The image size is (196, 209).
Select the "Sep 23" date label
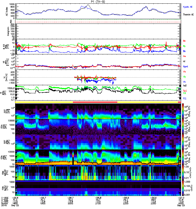click(181, 205)
